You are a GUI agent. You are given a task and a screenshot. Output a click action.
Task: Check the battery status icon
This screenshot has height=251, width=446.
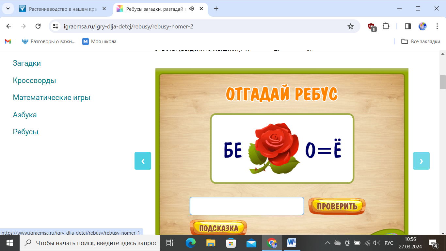click(357, 243)
